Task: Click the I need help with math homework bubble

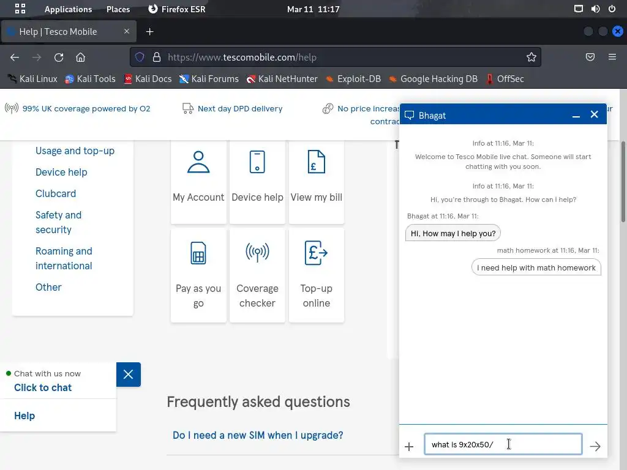Action: pos(536,268)
